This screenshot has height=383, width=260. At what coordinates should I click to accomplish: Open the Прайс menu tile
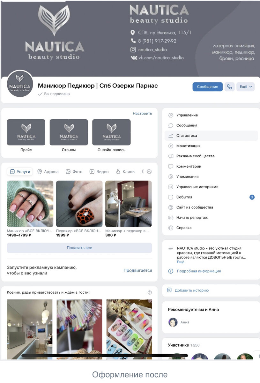(26, 135)
